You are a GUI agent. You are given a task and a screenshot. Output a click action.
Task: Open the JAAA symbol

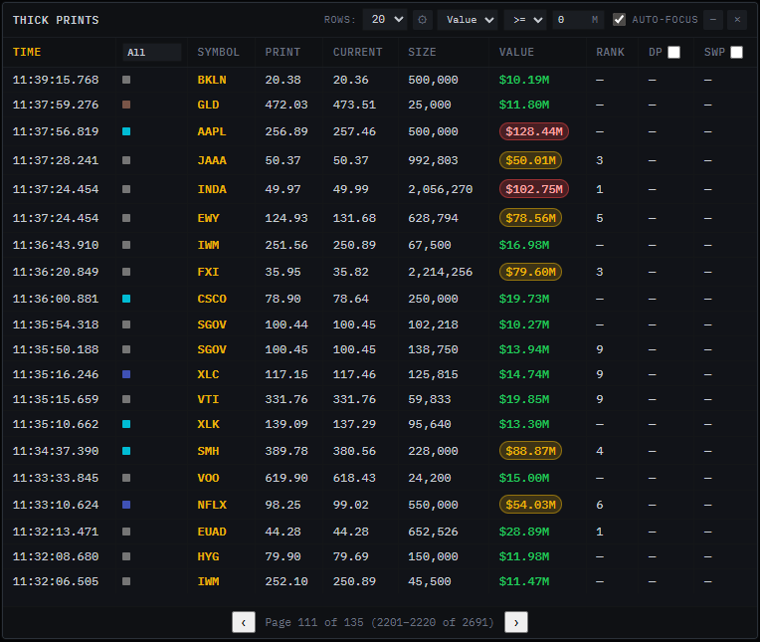click(212, 160)
